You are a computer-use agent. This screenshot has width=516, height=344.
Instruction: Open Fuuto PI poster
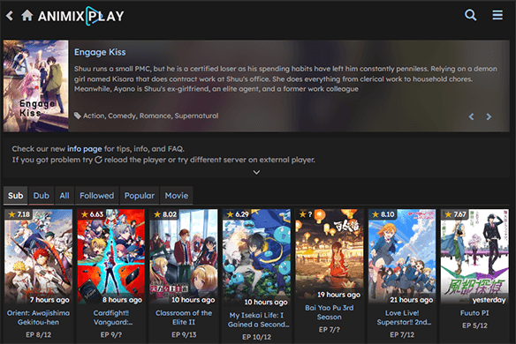[474, 257]
